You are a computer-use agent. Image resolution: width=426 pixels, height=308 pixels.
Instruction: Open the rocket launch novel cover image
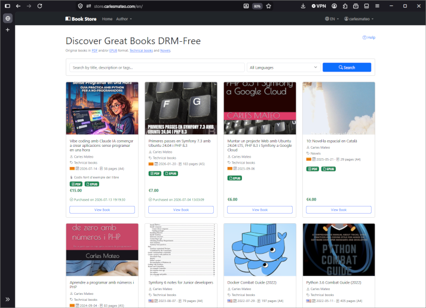click(x=339, y=108)
